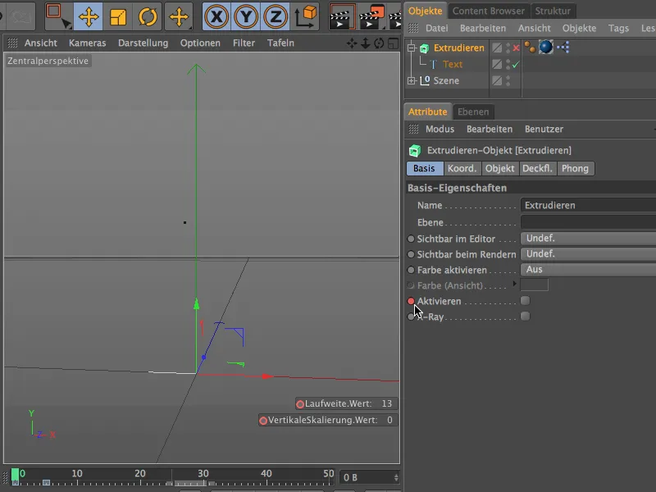Switch to the Ebenen tab

(x=473, y=112)
